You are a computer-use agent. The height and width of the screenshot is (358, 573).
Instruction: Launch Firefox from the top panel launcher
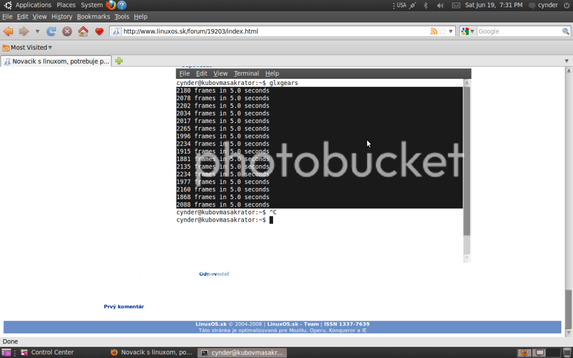tap(111, 5)
